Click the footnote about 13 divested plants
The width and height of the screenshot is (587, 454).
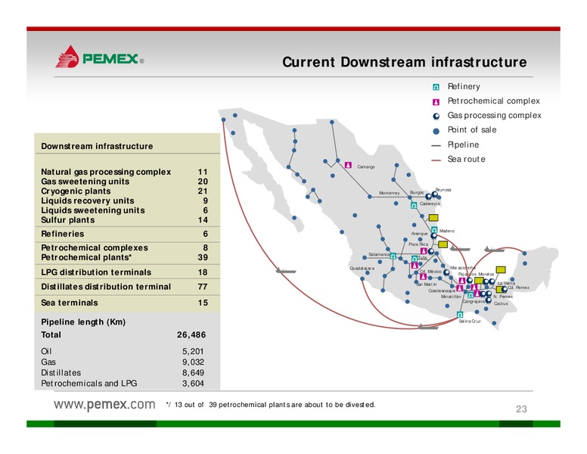271,405
